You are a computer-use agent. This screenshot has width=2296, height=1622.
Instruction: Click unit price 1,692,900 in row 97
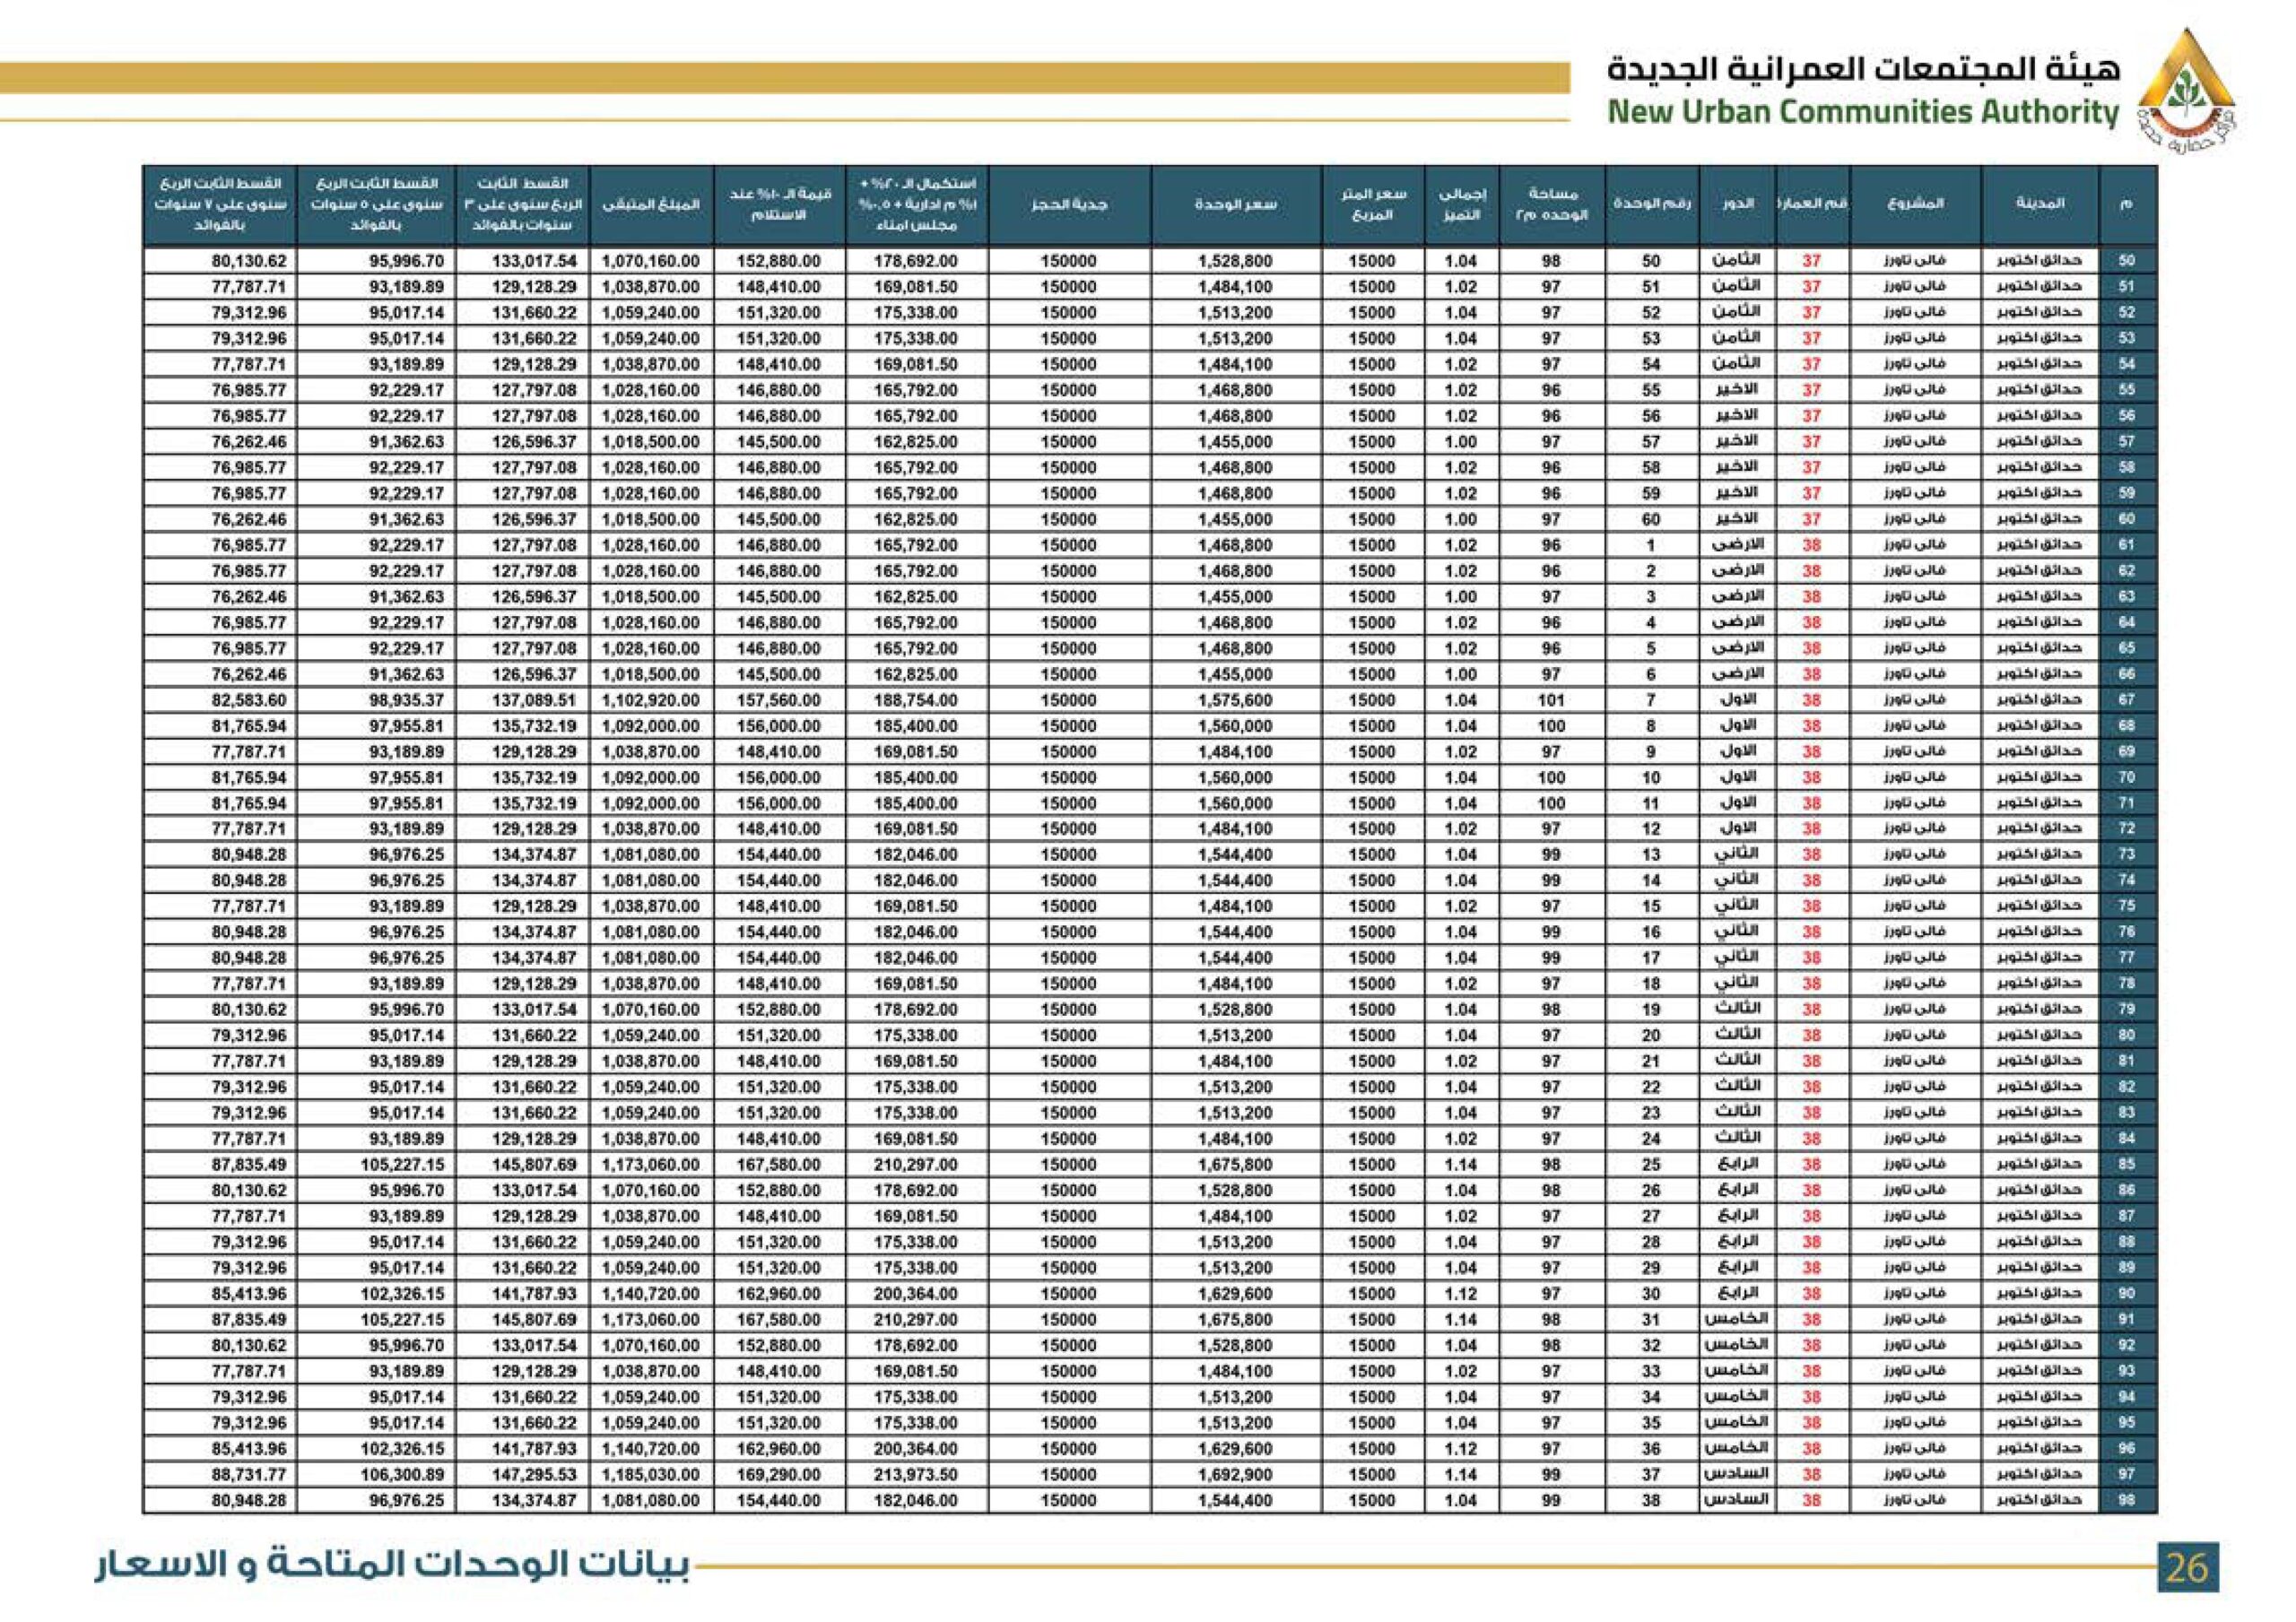point(1235,1474)
